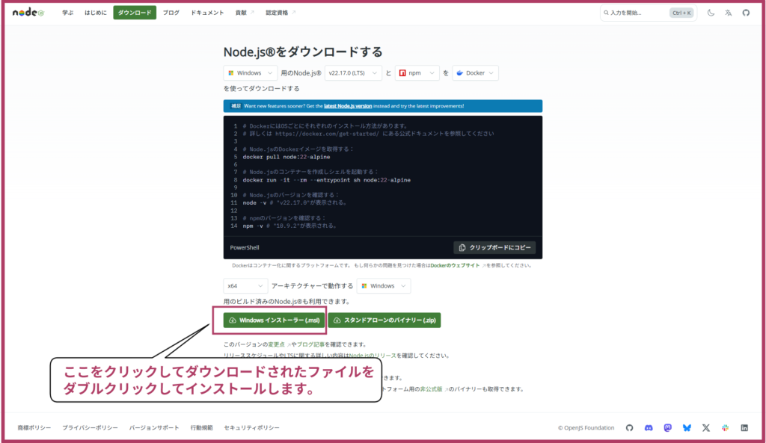
Task: Open the 行動規範 link
Action: coord(202,428)
